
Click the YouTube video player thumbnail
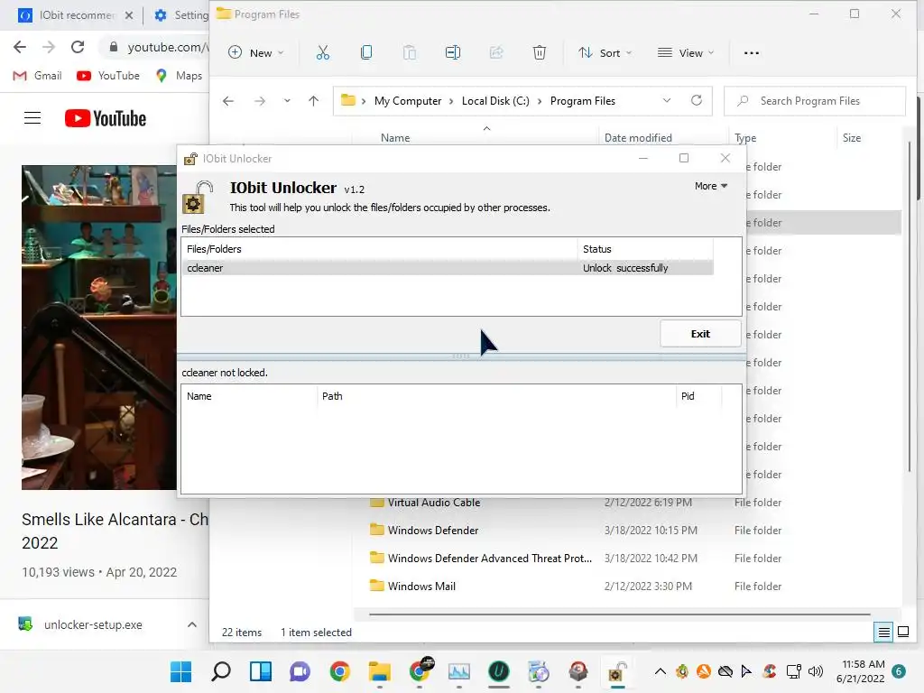tap(99, 328)
